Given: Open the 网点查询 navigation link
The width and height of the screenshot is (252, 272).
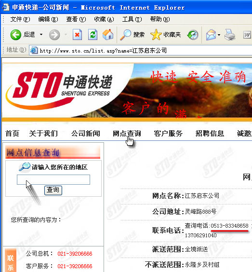Looking at the screenshot, I should 127,134.
